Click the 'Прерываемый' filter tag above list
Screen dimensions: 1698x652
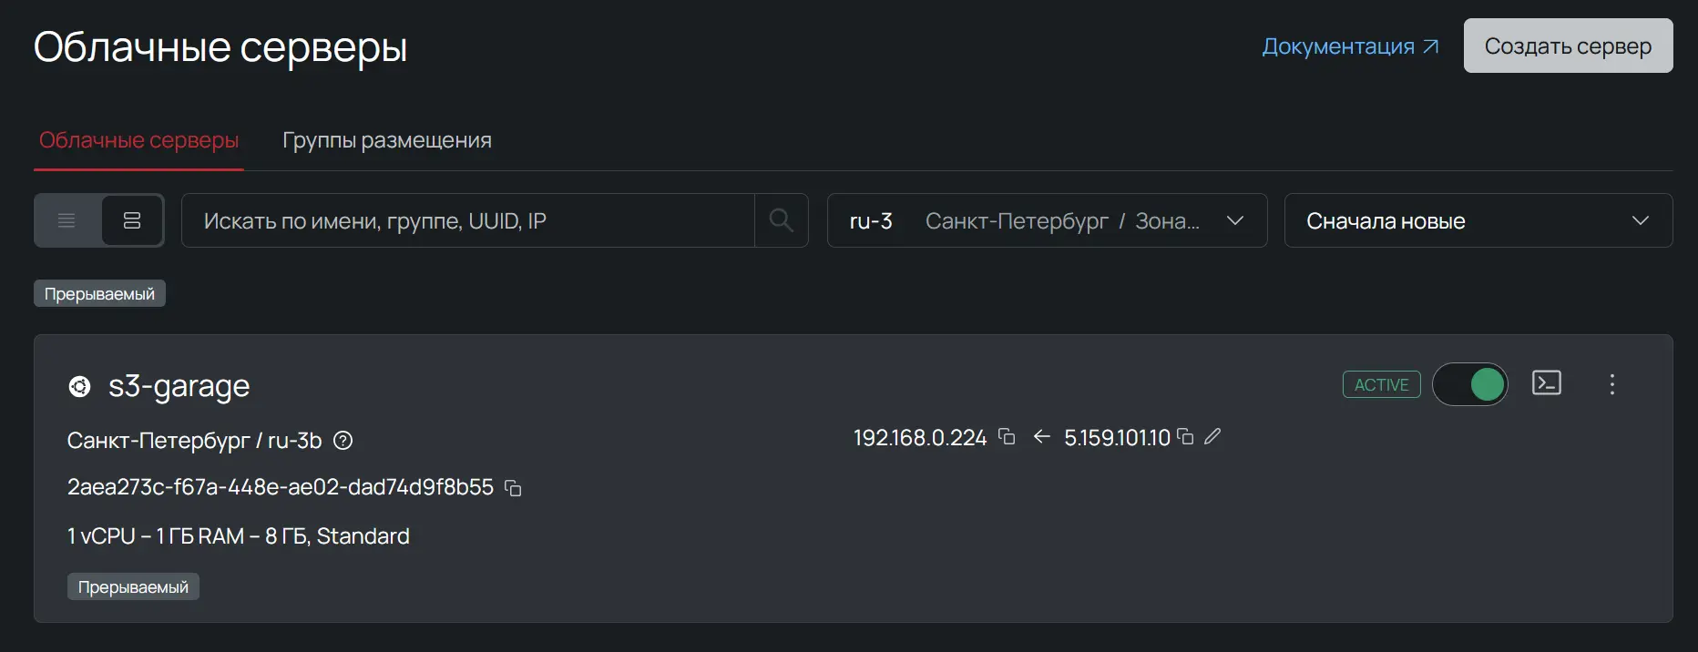coord(99,294)
